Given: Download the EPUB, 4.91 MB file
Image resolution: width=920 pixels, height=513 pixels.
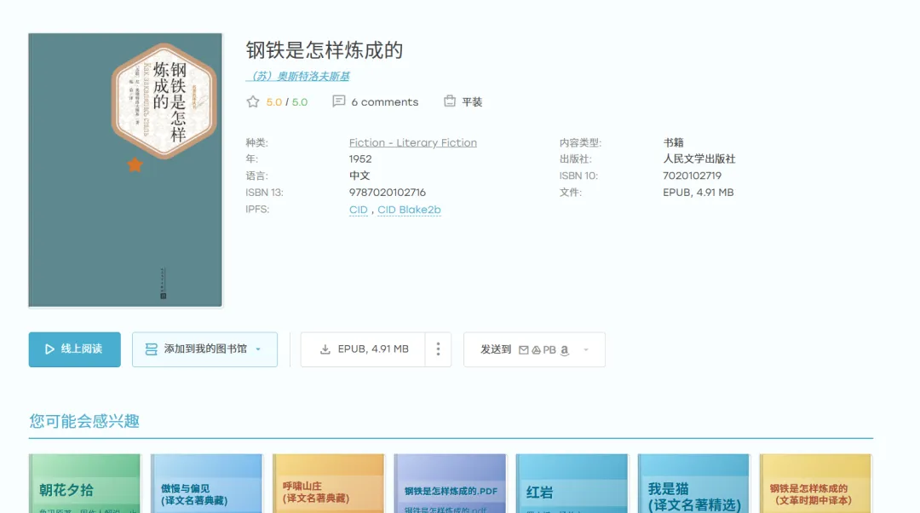Looking at the screenshot, I should click(363, 349).
